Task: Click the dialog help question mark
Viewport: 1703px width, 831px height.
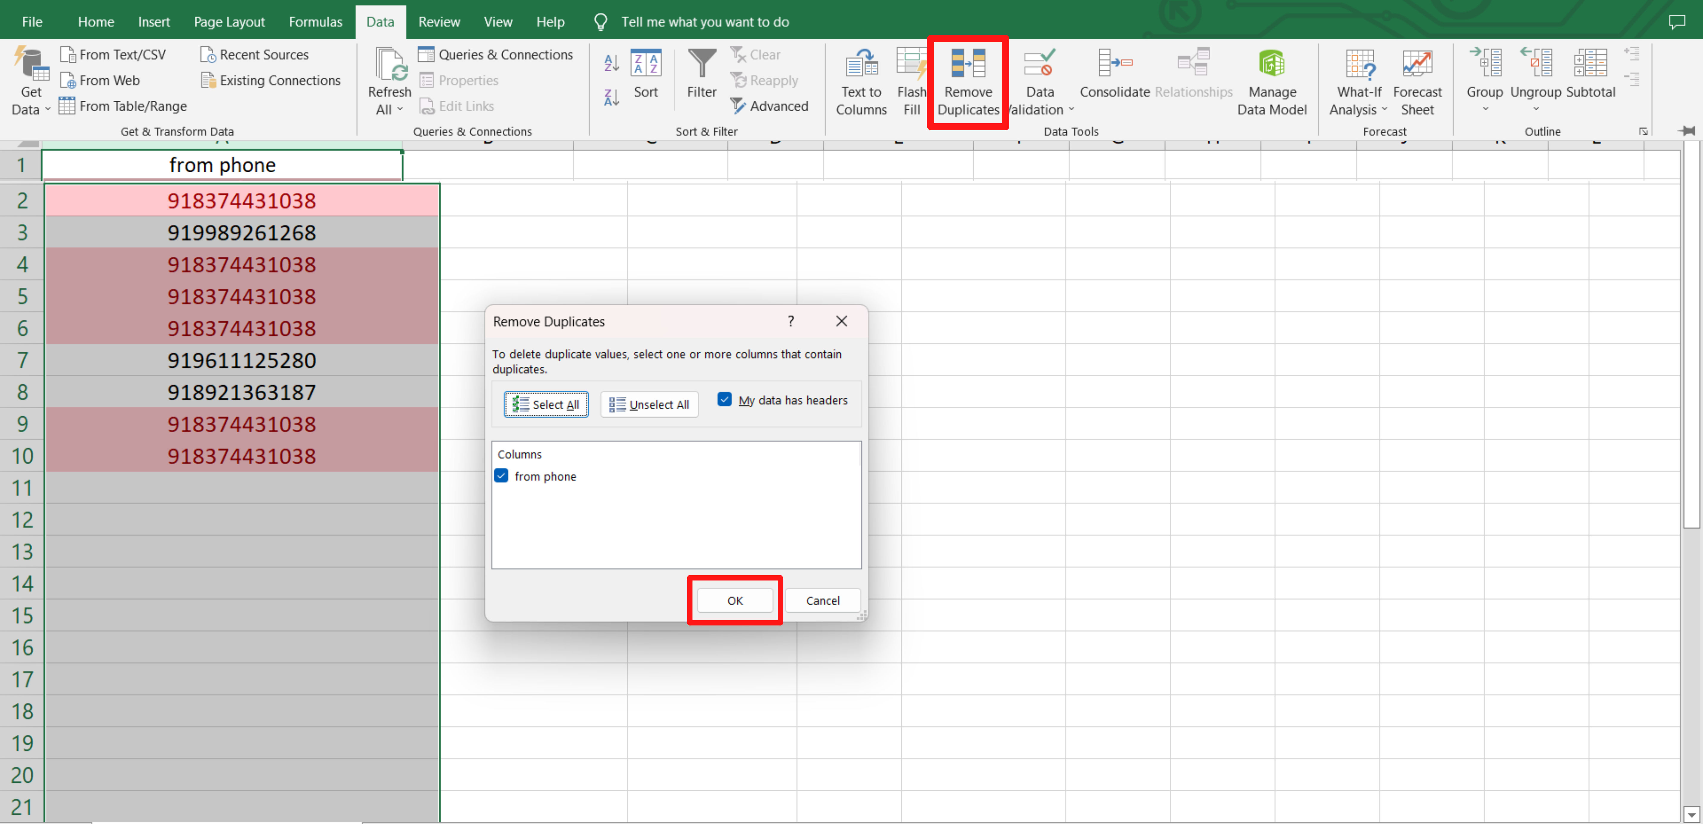Action: tap(791, 322)
